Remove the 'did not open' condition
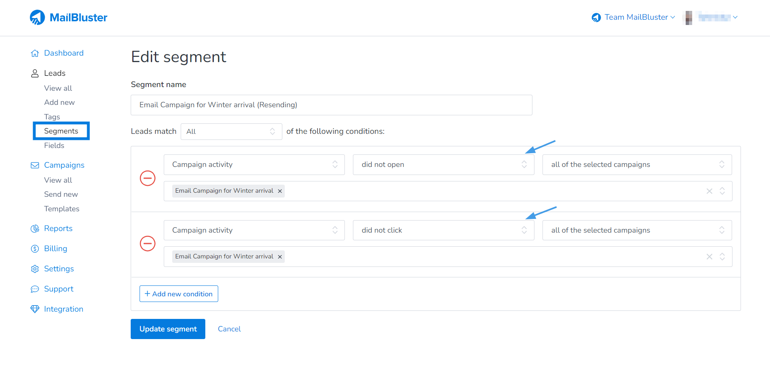The image size is (770, 381). pyautogui.click(x=148, y=178)
